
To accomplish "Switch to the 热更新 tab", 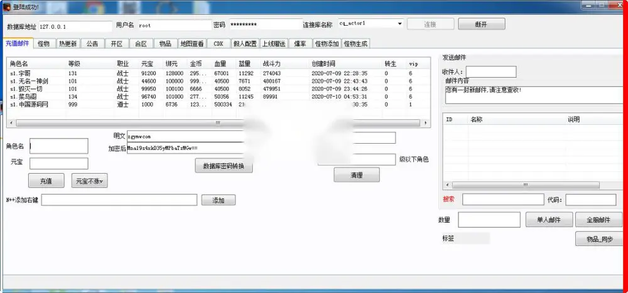I will pos(68,44).
